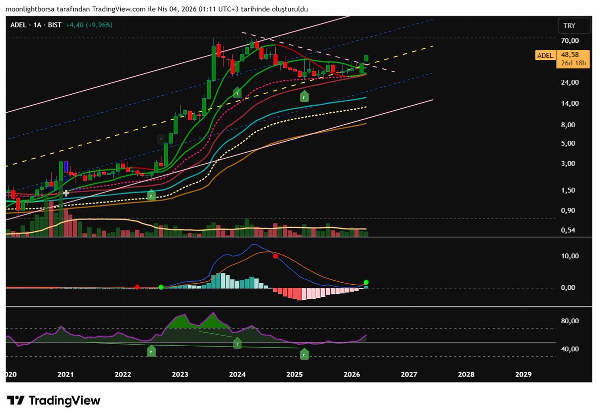
Task: Click the red MACD cross dot at the 2024 peak
Action: [x=275, y=256]
